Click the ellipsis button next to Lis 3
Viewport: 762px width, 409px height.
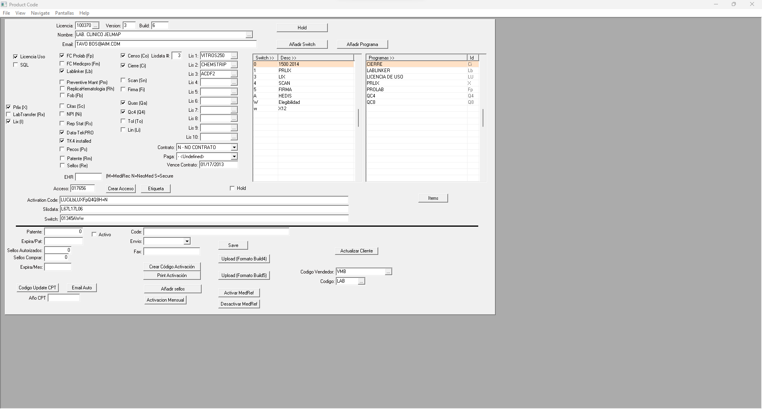pos(234,74)
